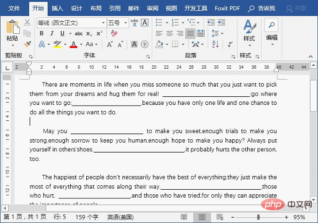Switch to the Review (审阅) tab
The height and width of the screenshot is (223, 318).
[152, 9]
